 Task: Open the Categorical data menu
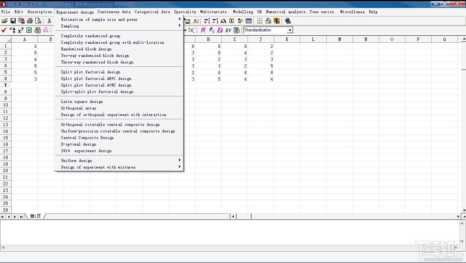(152, 12)
